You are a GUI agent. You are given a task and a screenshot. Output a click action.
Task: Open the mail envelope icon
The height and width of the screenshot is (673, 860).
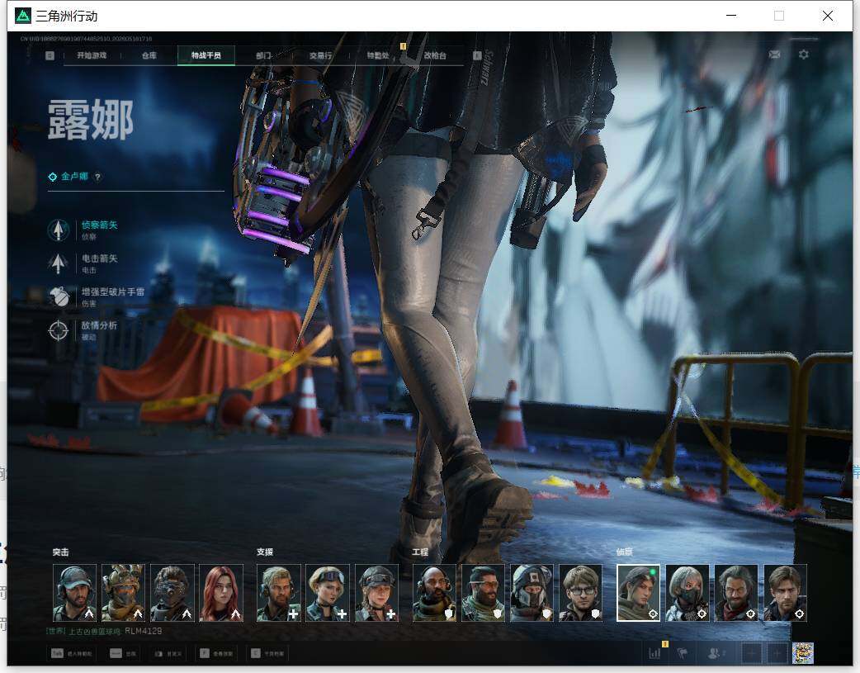pyautogui.click(x=774, y=55)
